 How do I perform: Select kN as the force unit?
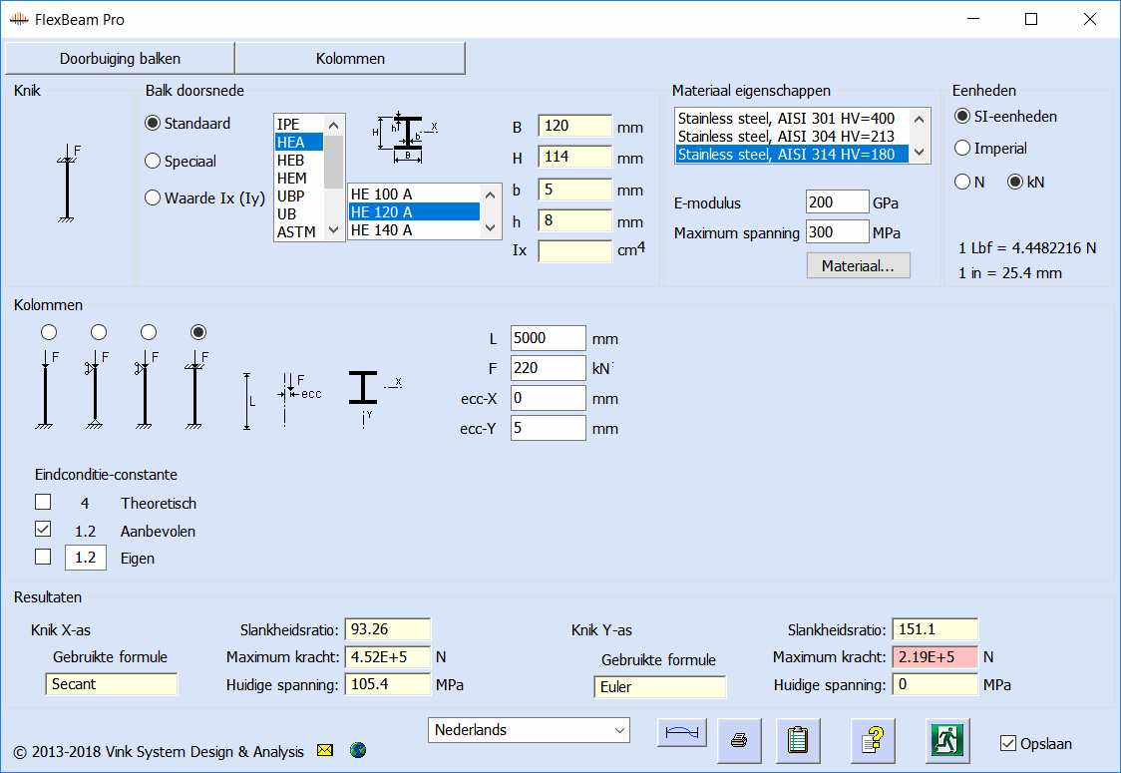point(1026,183)
